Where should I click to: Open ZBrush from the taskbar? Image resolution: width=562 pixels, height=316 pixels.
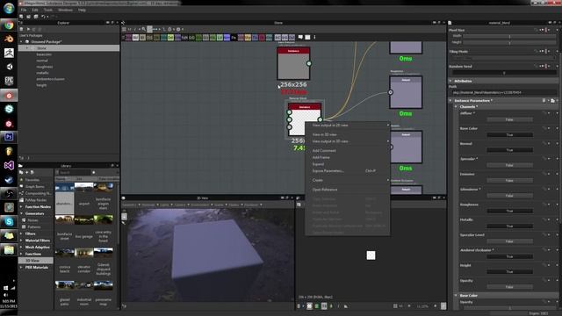click(x=9, y=53)
